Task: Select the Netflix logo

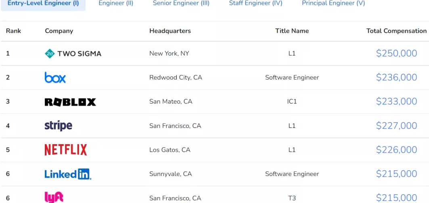Action: click(x=66, y=150)
